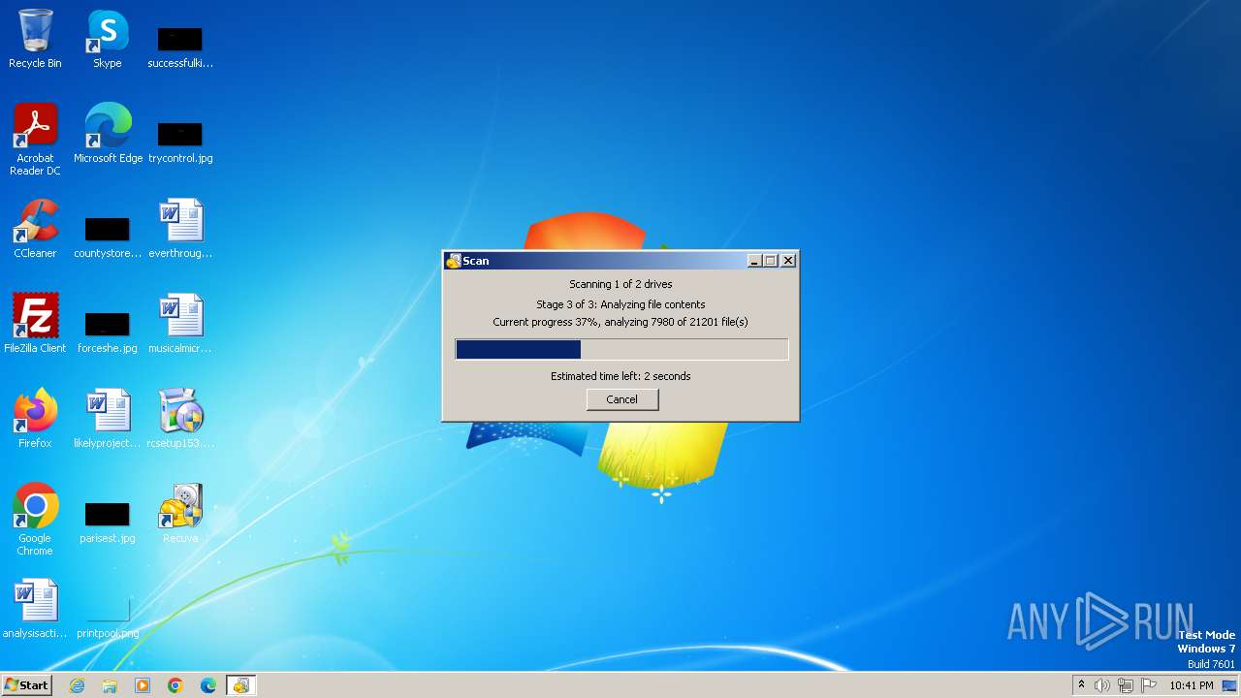Select the successfulki file icon

click(180, 48)
